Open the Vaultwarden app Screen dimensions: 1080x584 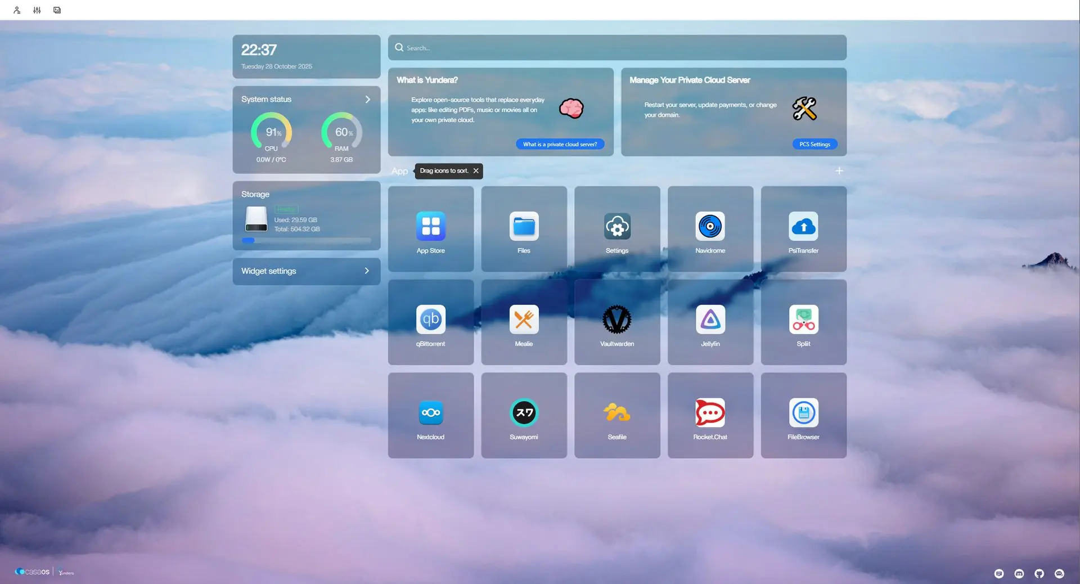point(616,320)
